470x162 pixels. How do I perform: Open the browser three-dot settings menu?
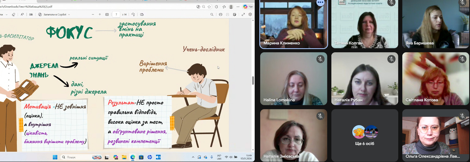238,7
